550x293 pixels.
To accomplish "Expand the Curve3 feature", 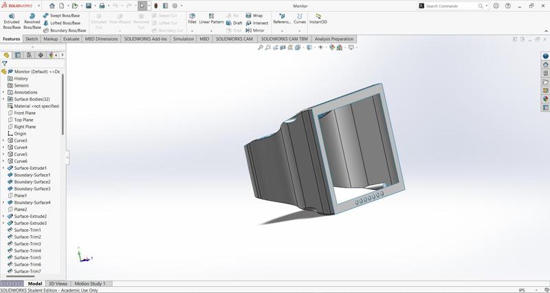I will tap(3, 140).
